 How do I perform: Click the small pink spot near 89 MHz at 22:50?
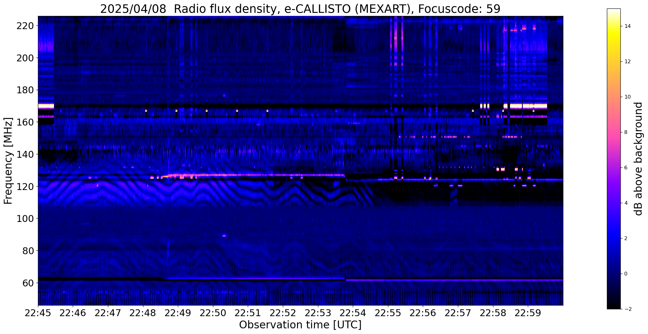pyautogui.click(x=224, y=236)
